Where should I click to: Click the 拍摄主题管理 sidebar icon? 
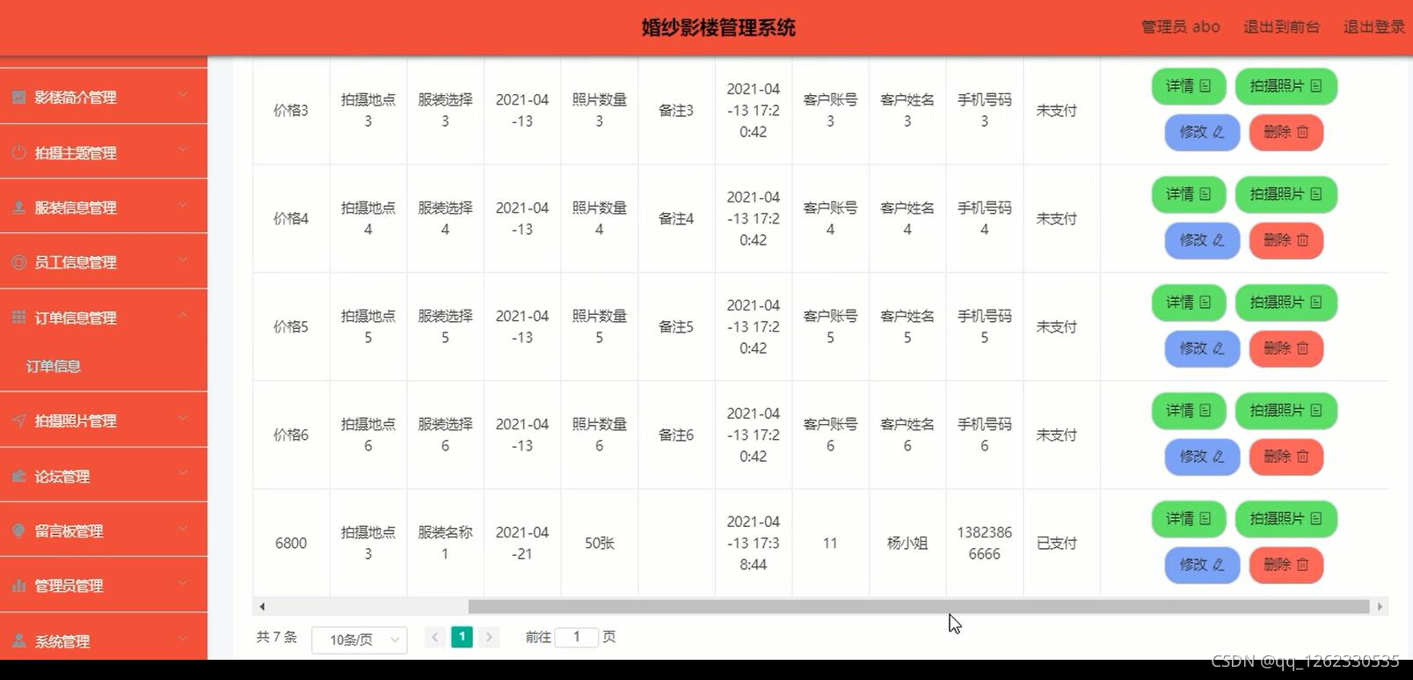coord(18,152)
